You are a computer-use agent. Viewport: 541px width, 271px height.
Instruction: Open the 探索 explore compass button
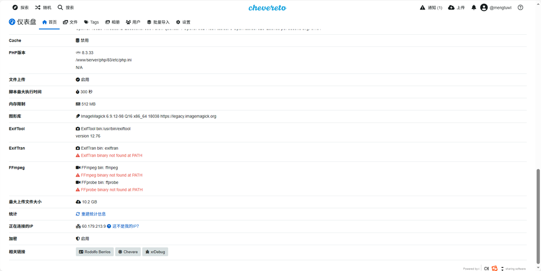21,7
